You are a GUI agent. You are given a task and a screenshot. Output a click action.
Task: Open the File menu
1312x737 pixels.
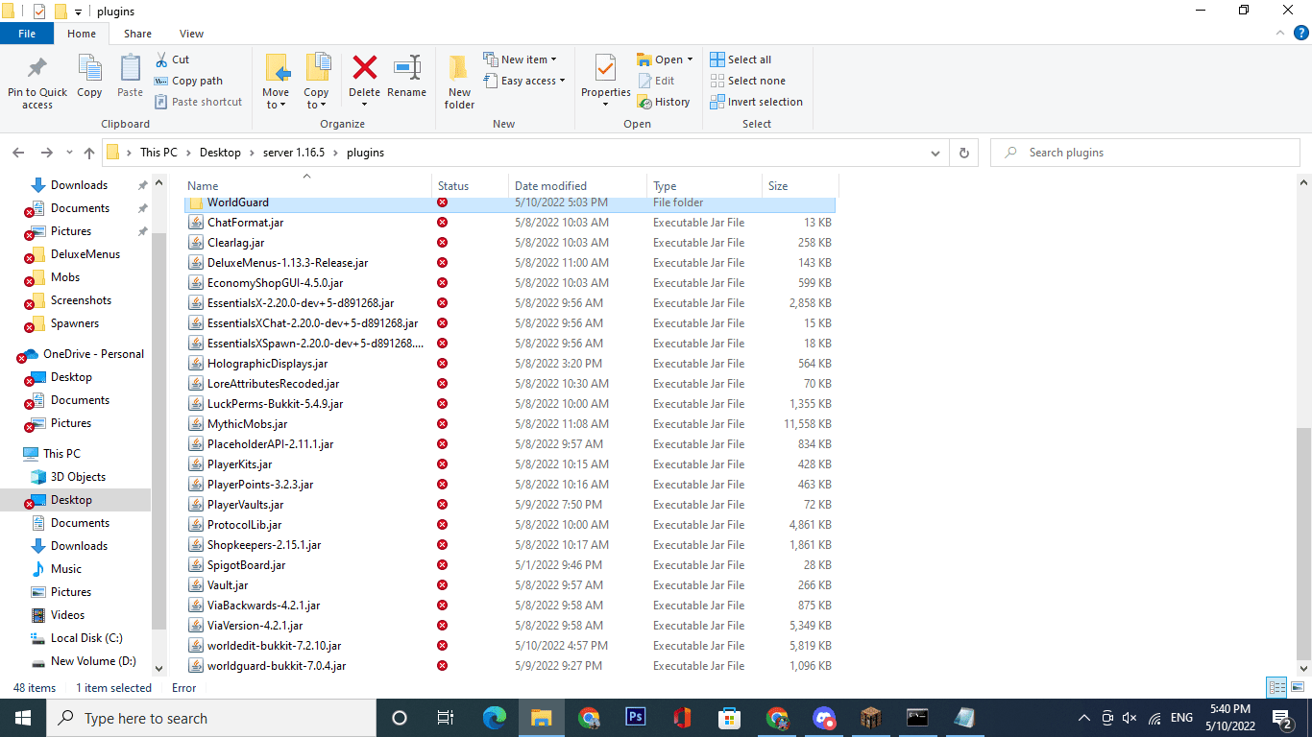27,34
